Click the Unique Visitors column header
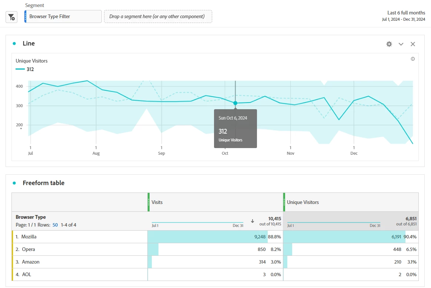 (351, 202)
